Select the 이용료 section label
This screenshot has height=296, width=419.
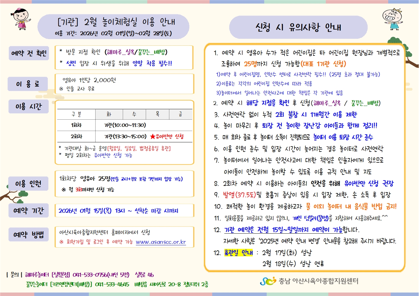[x=28, y=84]
